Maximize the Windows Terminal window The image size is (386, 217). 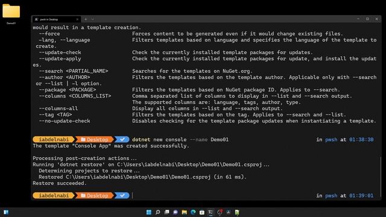pos(367,19)
